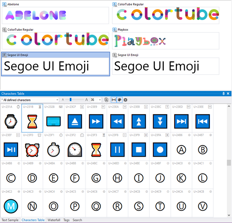The height and width of the screenshot is (223, 232).
Task: Select the previous track character U+23EE
Action: 203,118
